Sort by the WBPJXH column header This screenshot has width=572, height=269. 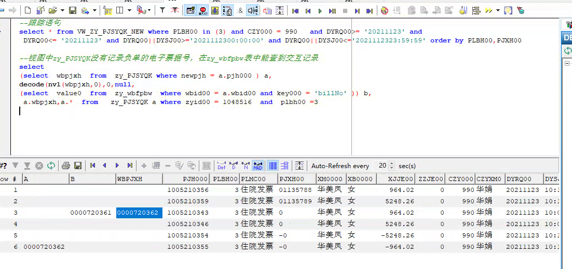click(x=139, y=179)
